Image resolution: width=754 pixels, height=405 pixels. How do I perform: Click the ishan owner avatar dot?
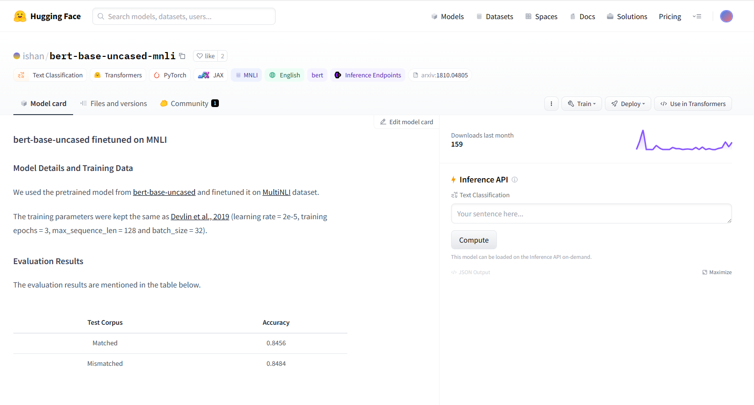17,56
